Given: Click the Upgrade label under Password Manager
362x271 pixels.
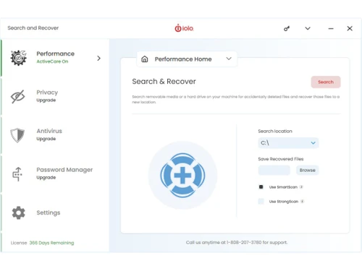Looking at the screenshot, I should [46, 177].
